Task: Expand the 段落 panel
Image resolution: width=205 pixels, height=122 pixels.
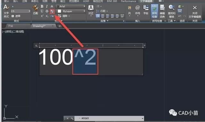Action: 104,21
